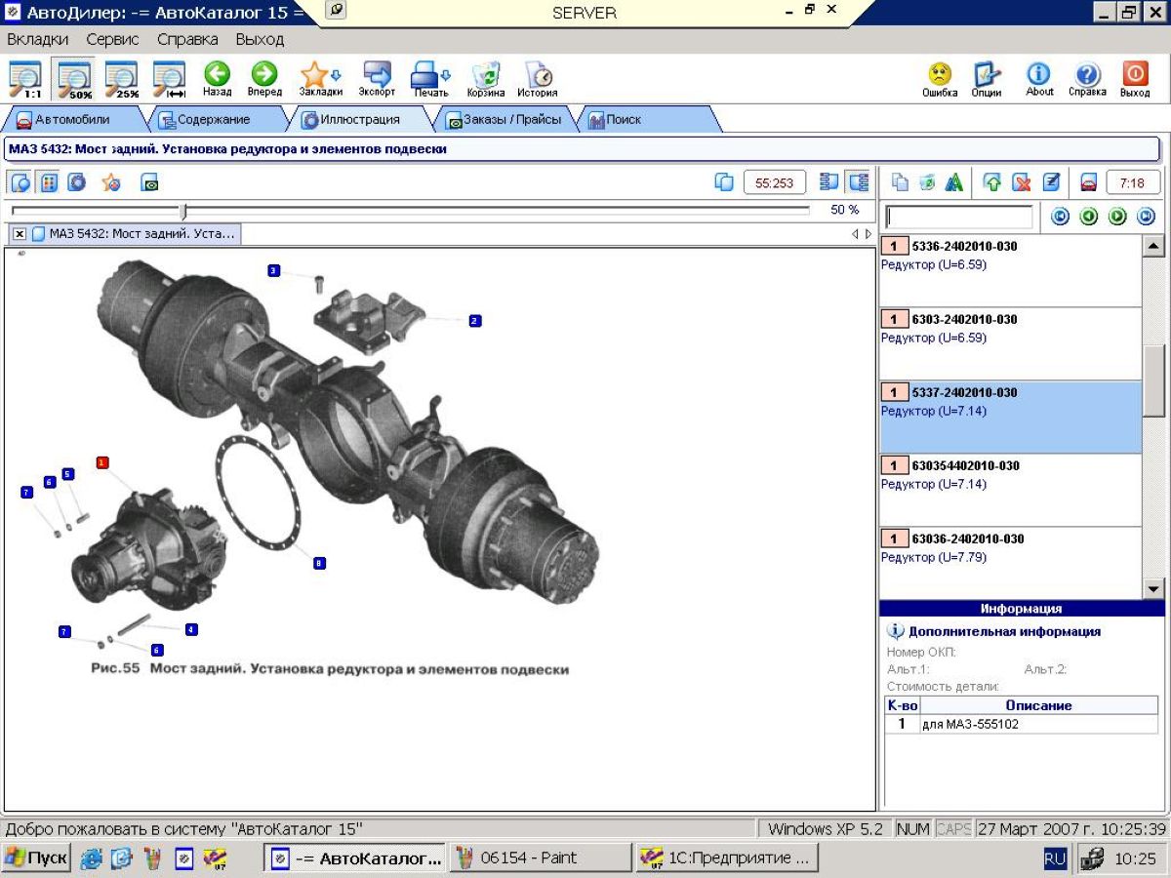
Task: Jump to last part record
Action: pyautogui.click(x=1146, y=217)
